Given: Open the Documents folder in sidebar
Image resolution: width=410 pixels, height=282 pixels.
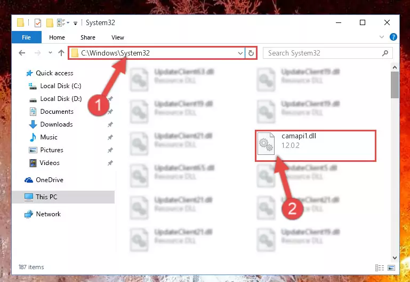Looking at the screenshot, I should click(x=57, y=112).
